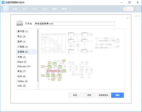
Task: Select the 软件 (8) category
Action: coord(26,76)
